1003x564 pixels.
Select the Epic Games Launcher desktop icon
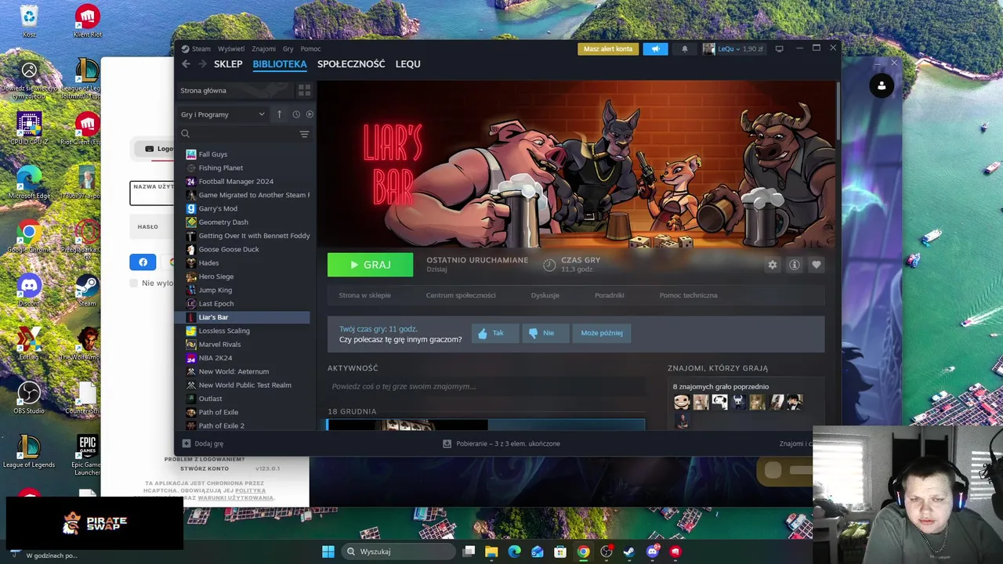pyautogui.click(x=87, y=455)
